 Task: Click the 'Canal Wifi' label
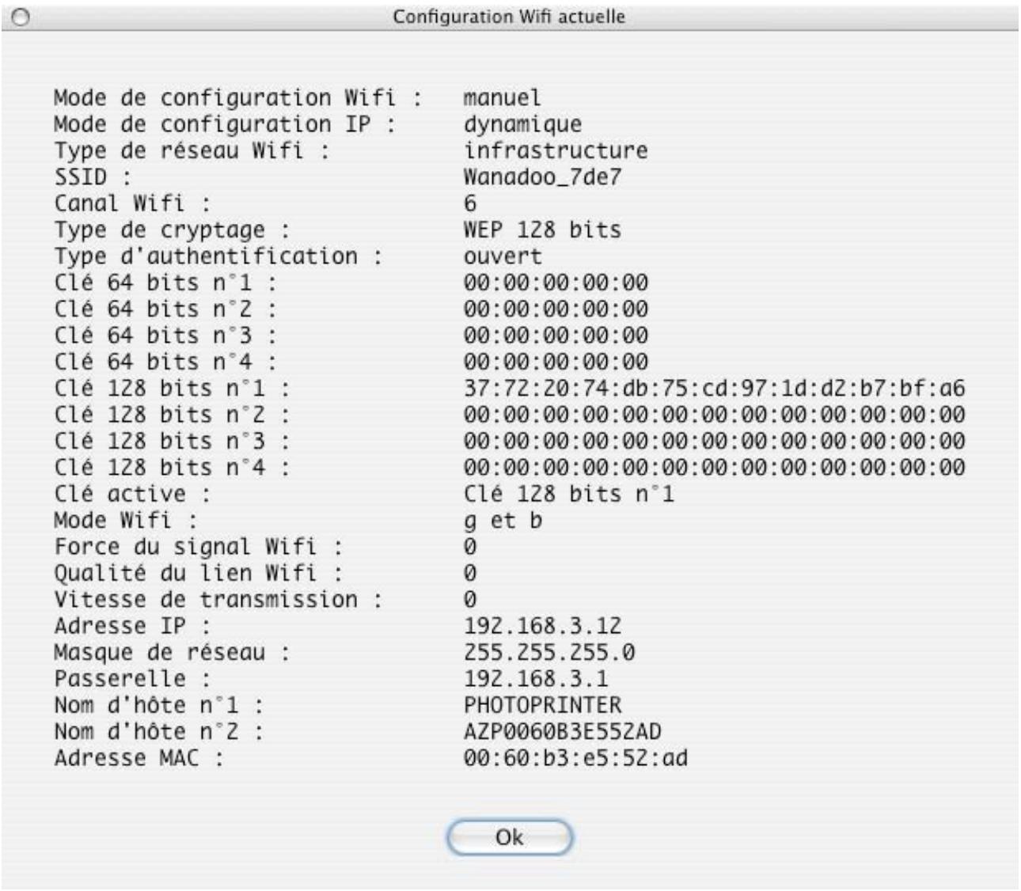point(132,203)
